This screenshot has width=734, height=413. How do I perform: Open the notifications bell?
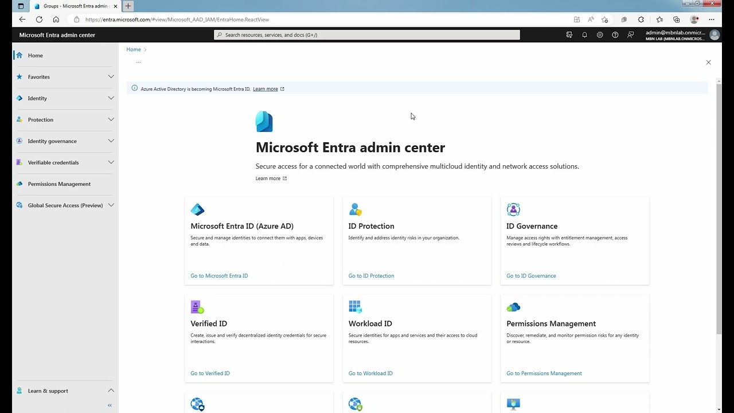584,35
